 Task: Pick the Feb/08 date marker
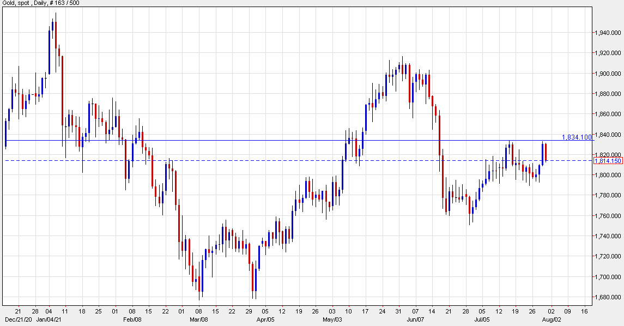(132, 319)
